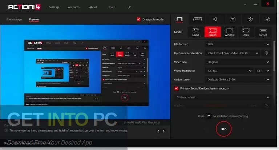
Task: Click the 'to start/stop video recording' text
Action: coord(231,116)
